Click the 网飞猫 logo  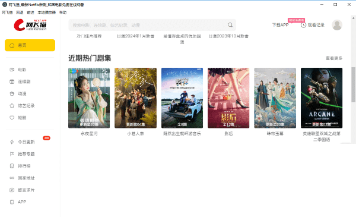click(x=30, y=25)
